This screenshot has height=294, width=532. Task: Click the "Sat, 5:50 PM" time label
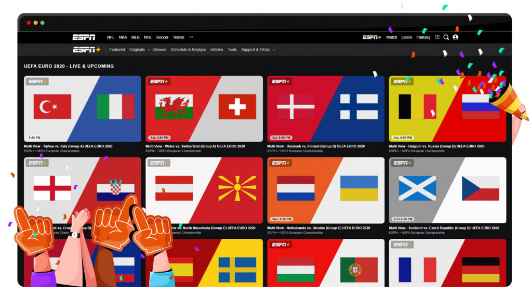click(x=281, y=138)
